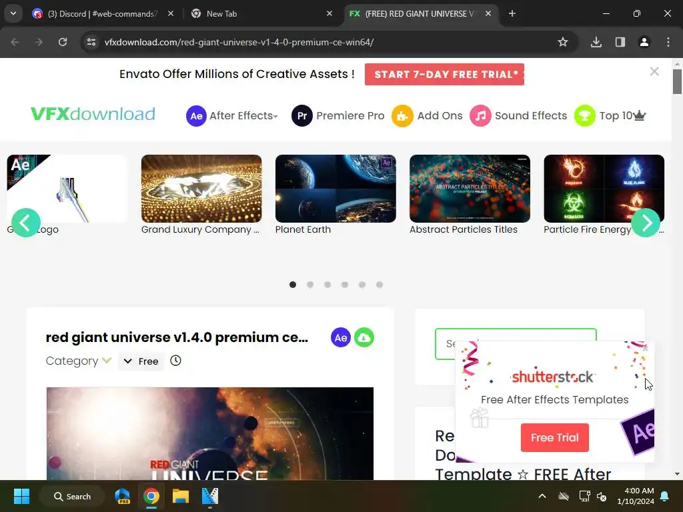
Task: Click the browser Forward arrow
Action: click(38, 42)
